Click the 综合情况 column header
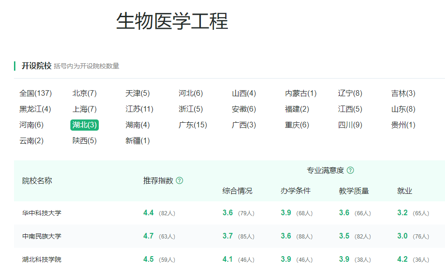445x278 pixels. click(237, 191)
